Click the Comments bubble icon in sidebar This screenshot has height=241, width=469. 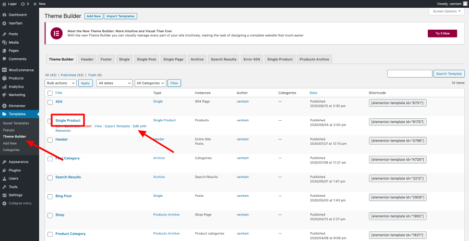tap(4, 59)
